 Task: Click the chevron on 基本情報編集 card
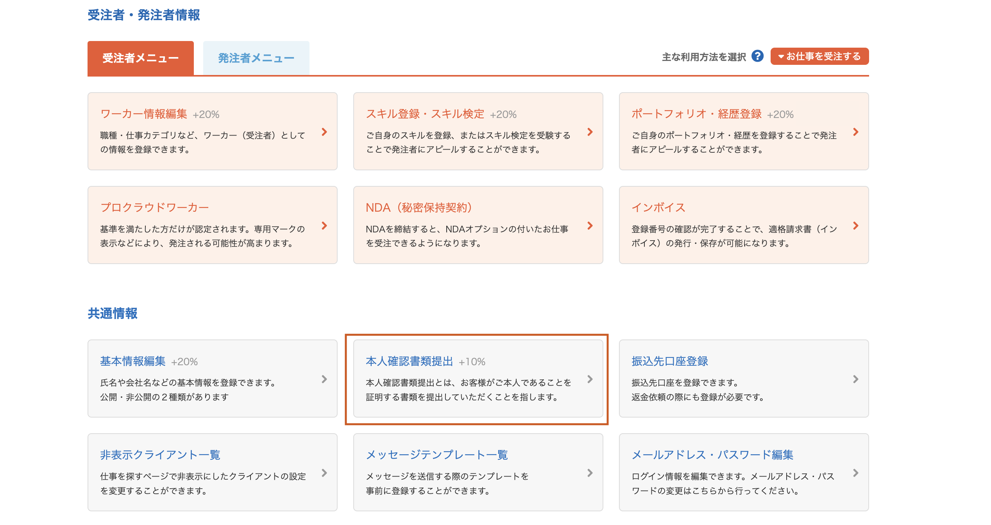tap(324, 379)
